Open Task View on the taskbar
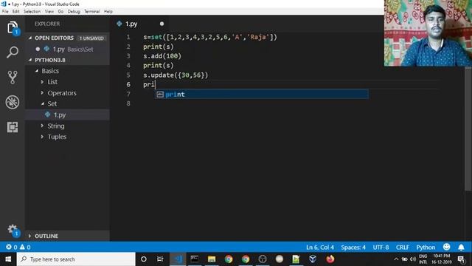Image resolution: width=472 pixels, height=266 pixels. [x=160, y=259]
